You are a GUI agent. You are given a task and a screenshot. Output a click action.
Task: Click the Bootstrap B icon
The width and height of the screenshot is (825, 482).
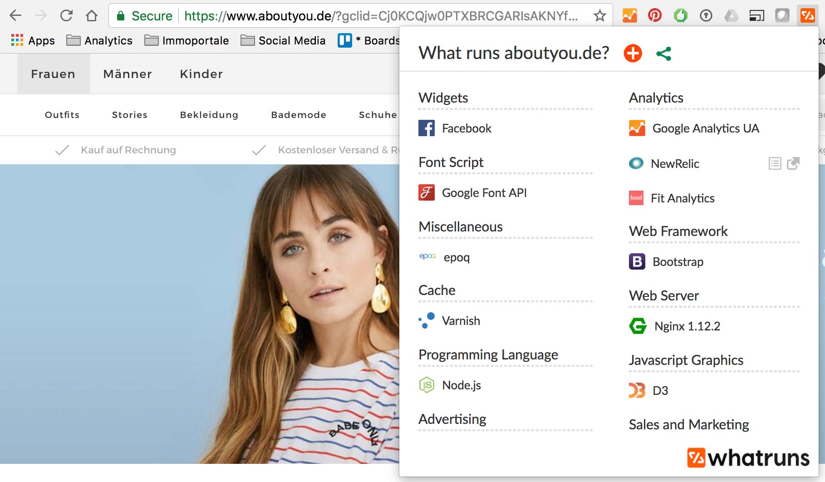(637, 261)
